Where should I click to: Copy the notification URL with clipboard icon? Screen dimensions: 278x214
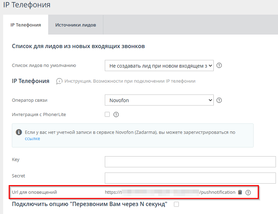click(x=240, y=192)
